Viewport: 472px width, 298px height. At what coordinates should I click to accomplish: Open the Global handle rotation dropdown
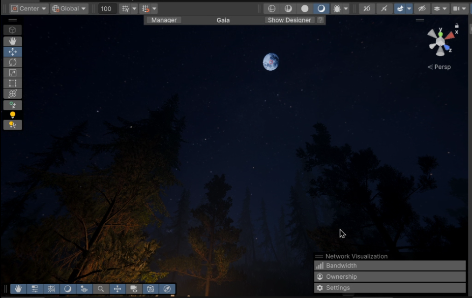pos(69,8)
